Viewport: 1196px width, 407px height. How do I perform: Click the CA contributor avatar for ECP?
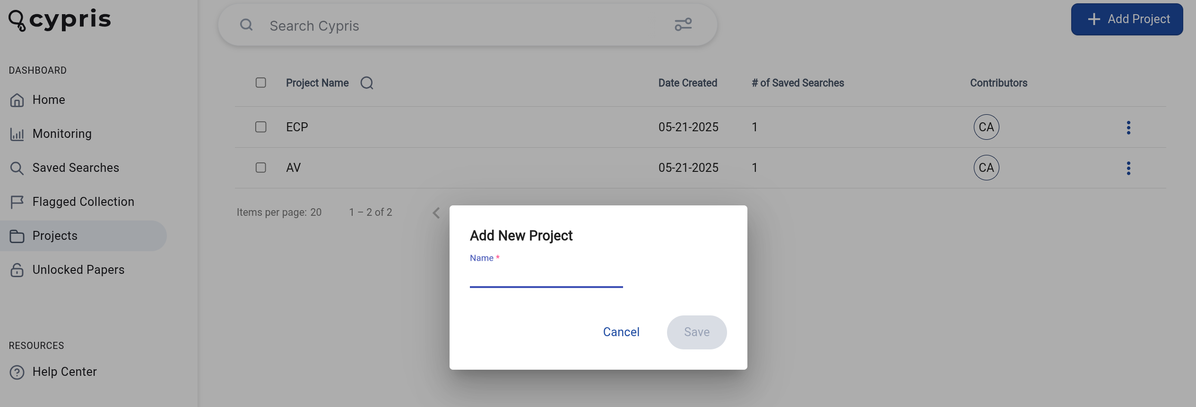pos(986,127)
